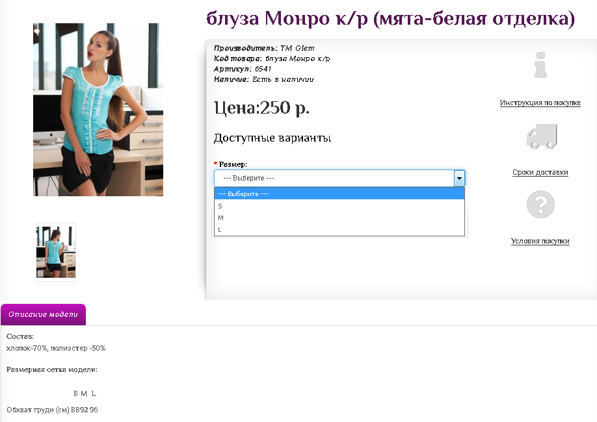Click the Наличие: Есть в наличии line

pos(264,79)
